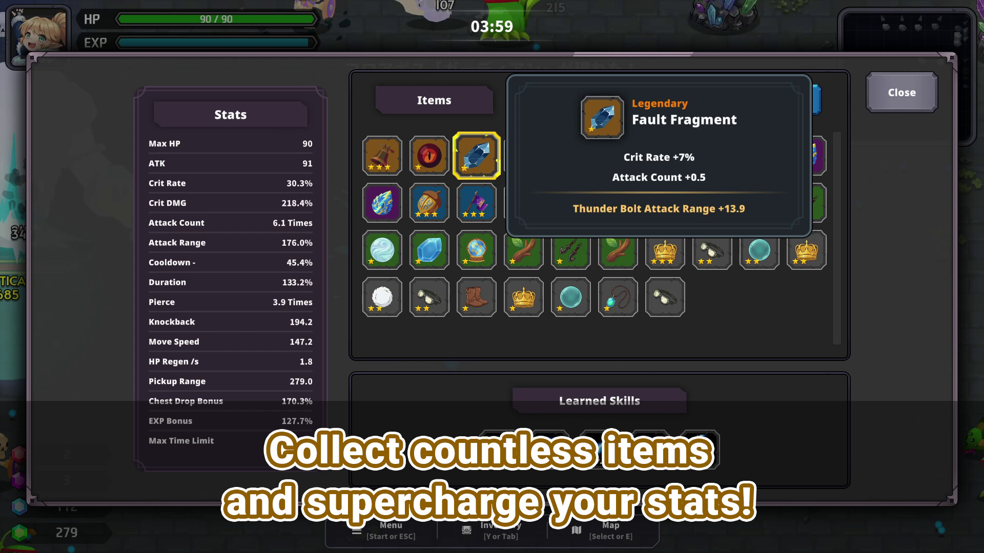
Task: Close the inventory panel with Close button
Action: (x=901, y=92)
